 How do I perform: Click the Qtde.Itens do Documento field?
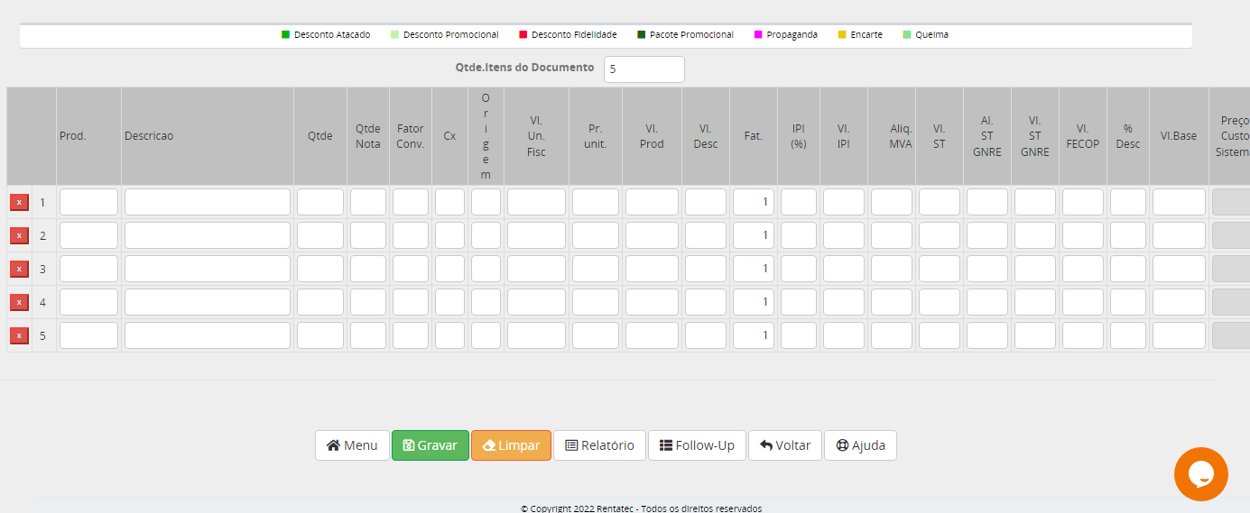pos(644,69)
